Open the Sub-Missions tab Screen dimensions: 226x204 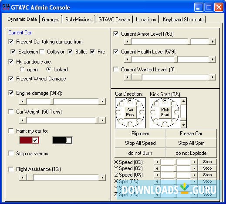79,20
